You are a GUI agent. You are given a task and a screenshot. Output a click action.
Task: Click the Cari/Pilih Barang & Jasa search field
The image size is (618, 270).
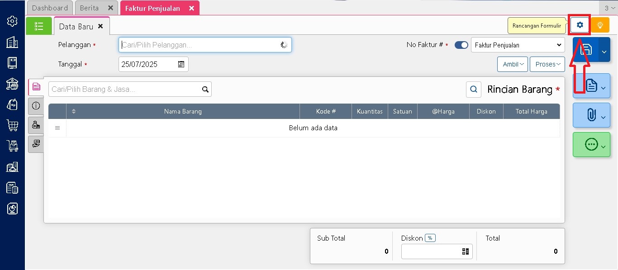124,90
